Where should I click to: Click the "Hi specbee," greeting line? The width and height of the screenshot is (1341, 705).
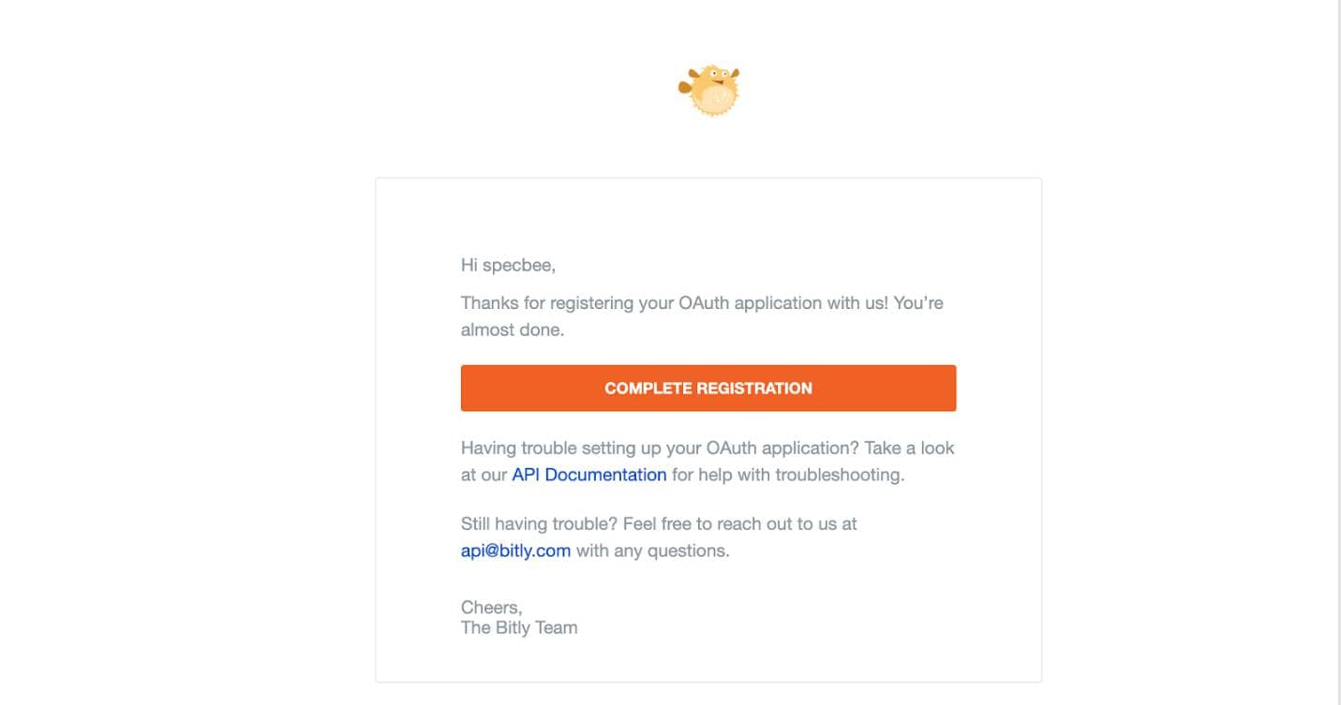(508, 265)
